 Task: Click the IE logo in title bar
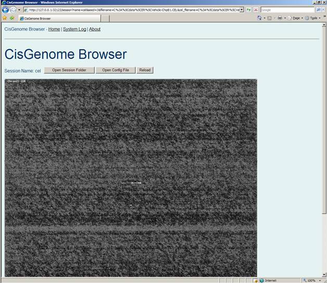coord(3,3)
